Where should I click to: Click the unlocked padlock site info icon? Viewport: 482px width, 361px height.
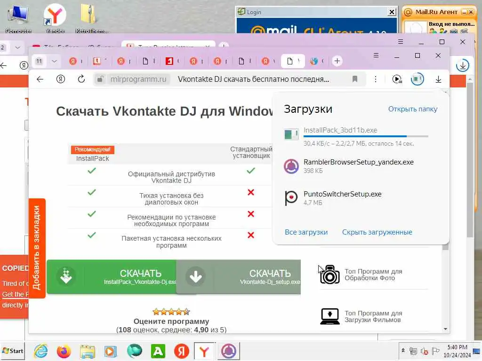click(x=100, y=79)
